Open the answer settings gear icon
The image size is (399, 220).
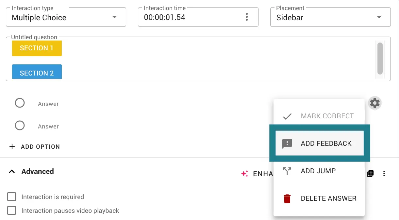374,103
